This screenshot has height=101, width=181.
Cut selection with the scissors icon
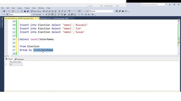pyautogui.click(x=59, y=11)
